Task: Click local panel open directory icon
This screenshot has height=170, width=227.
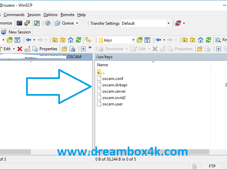Action: click(10, 40)
